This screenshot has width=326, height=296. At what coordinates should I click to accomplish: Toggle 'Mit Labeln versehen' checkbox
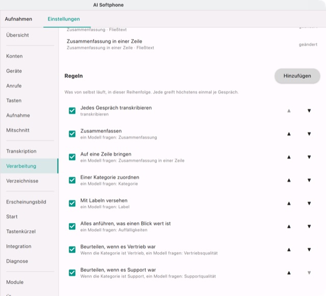coord(72,203)
